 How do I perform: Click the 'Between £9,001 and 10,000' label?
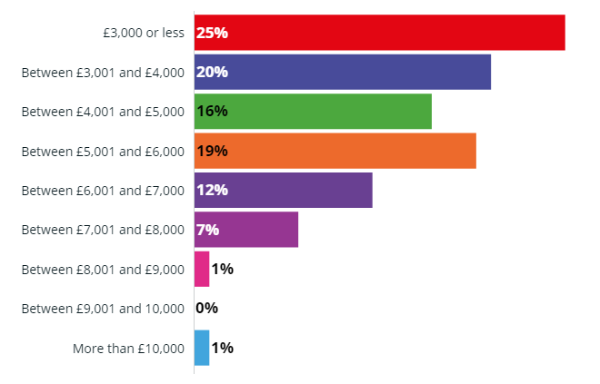coord(103,309)
